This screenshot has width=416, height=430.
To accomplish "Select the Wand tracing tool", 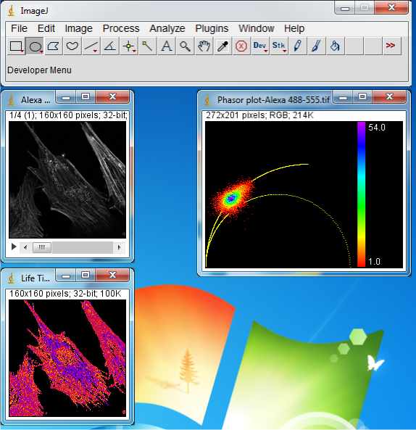I will point(147,46).
